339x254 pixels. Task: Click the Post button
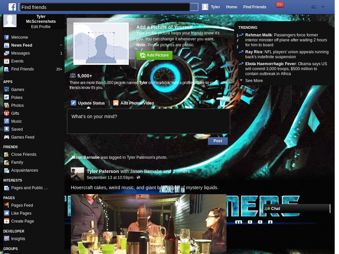click(218, 141)
